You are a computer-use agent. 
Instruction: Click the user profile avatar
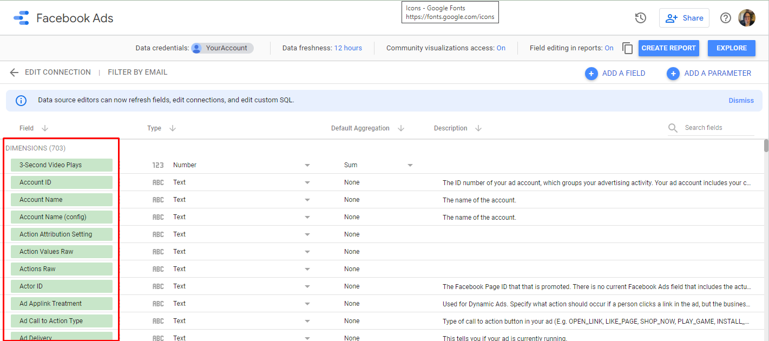coord(747,18)
